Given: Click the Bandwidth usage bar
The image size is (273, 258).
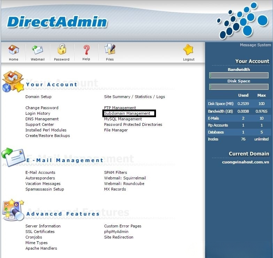Looking at the screenshot, I should pos(239,75).
